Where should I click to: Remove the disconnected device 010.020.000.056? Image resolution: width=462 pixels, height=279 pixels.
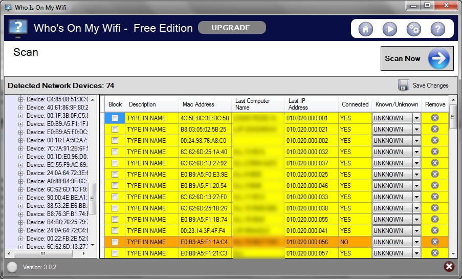(x=434, y=242)
